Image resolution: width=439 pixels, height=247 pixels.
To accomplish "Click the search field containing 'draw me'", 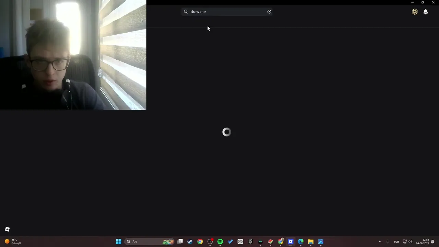I will (227, 12).
